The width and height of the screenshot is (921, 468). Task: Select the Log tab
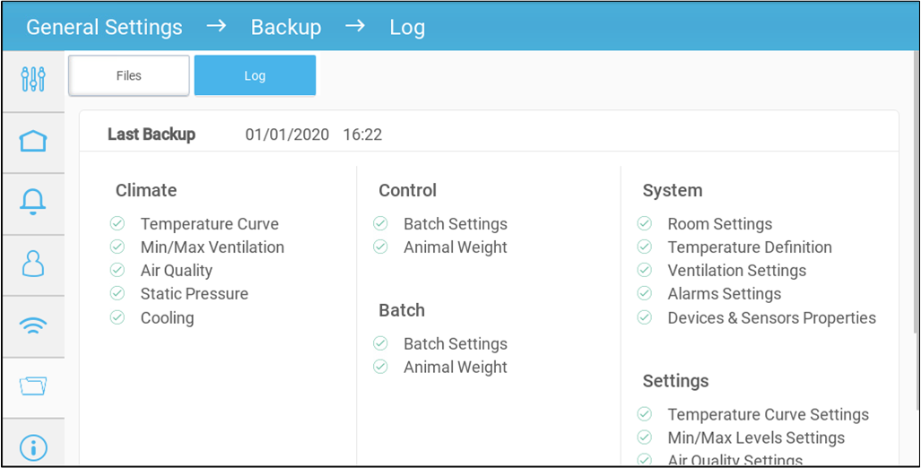[x=255, y=76]
